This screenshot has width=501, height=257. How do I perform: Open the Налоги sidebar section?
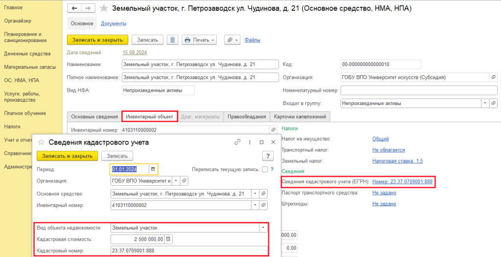12,127
